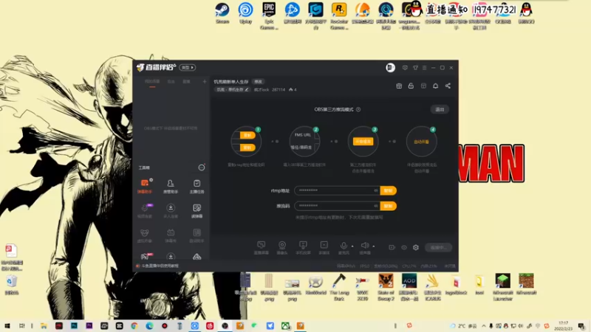Viewport: 591px width, 332px height.
Task: Open Chrome from the taskbar
Action: 134,325
